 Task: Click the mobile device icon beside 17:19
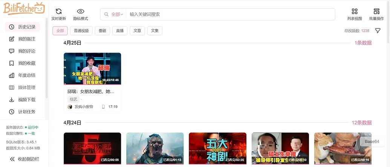tap(103, 107)
